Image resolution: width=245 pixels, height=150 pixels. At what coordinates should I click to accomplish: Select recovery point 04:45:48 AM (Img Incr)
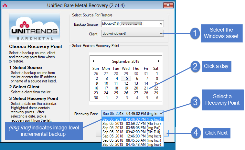click(133, 145)
